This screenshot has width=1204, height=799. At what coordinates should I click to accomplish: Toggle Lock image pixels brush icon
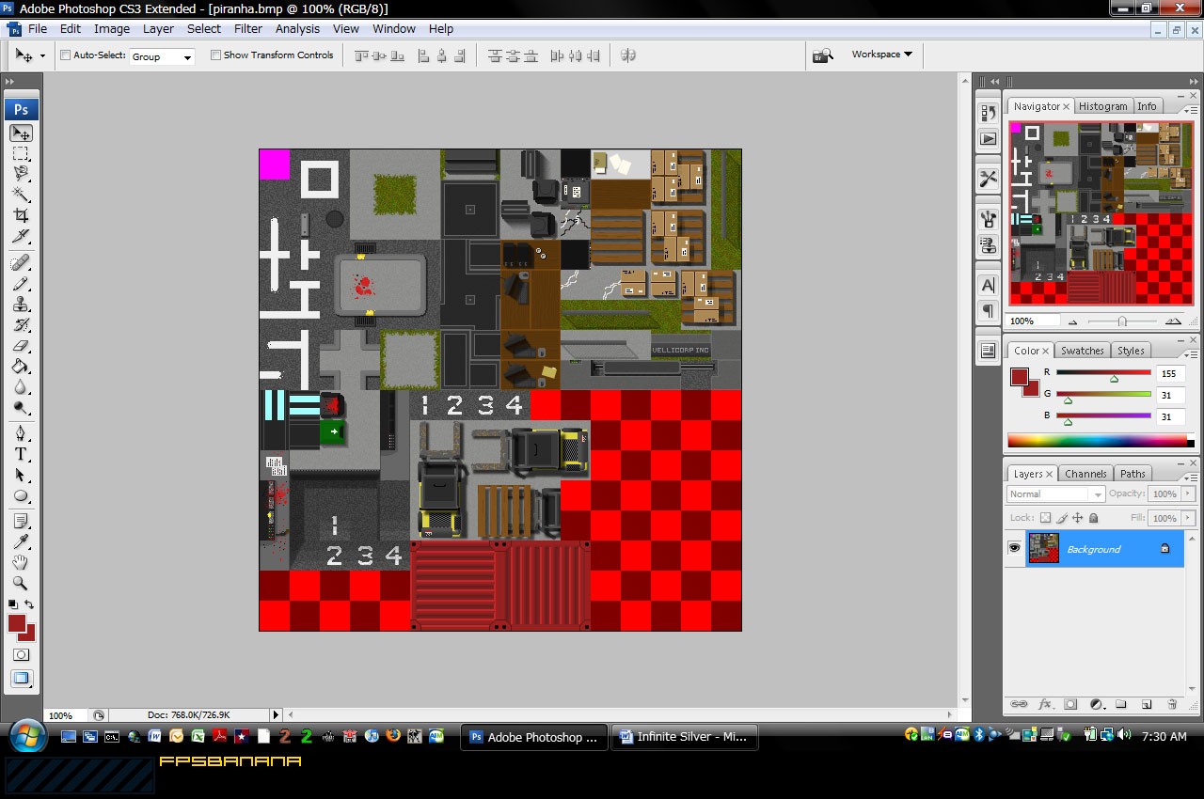coord(1062,518)
